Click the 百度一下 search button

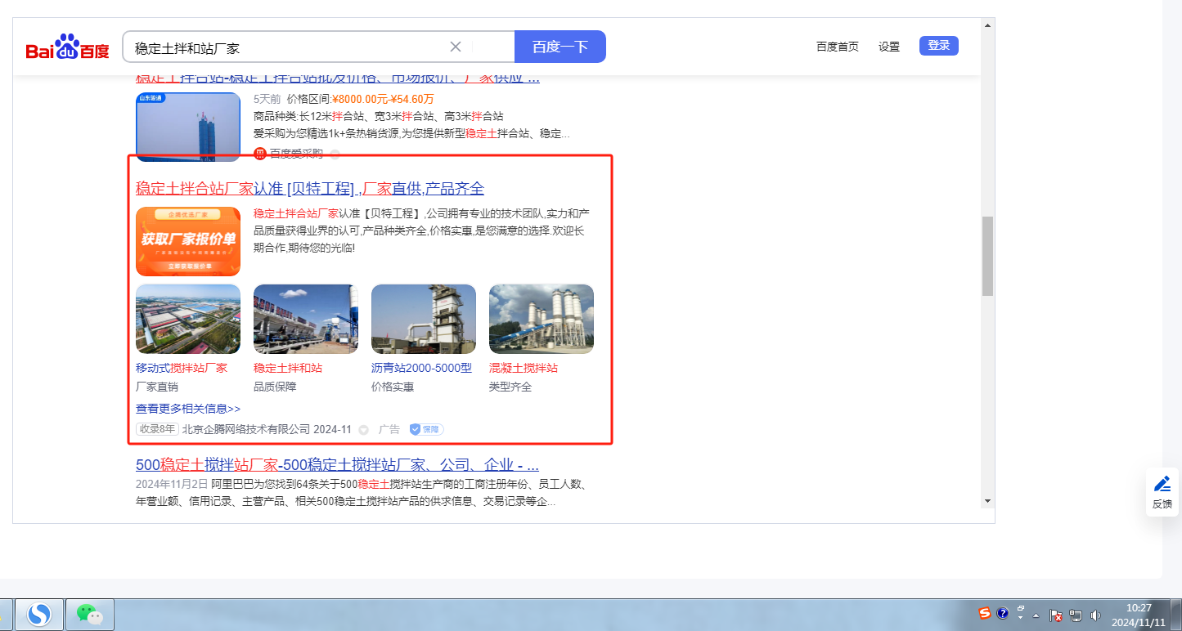click(x=560, y=47)
